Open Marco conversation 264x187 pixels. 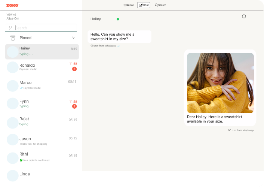click(x=42, y=85)
